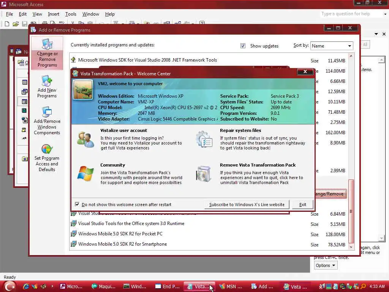Switch to the Wind... taskbar button
The image size is (389, 292).
click(x=135, y=287)
